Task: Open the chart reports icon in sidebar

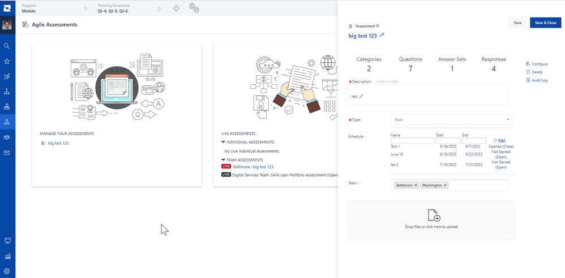Action: (x=7, y=256)
